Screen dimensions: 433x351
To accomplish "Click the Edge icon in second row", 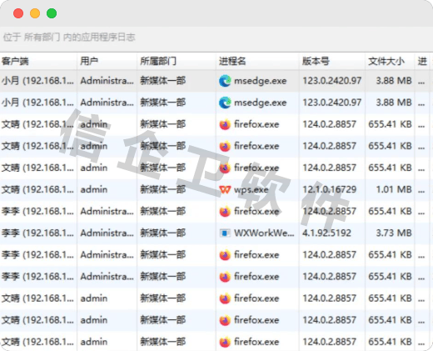I will (225, 103).
